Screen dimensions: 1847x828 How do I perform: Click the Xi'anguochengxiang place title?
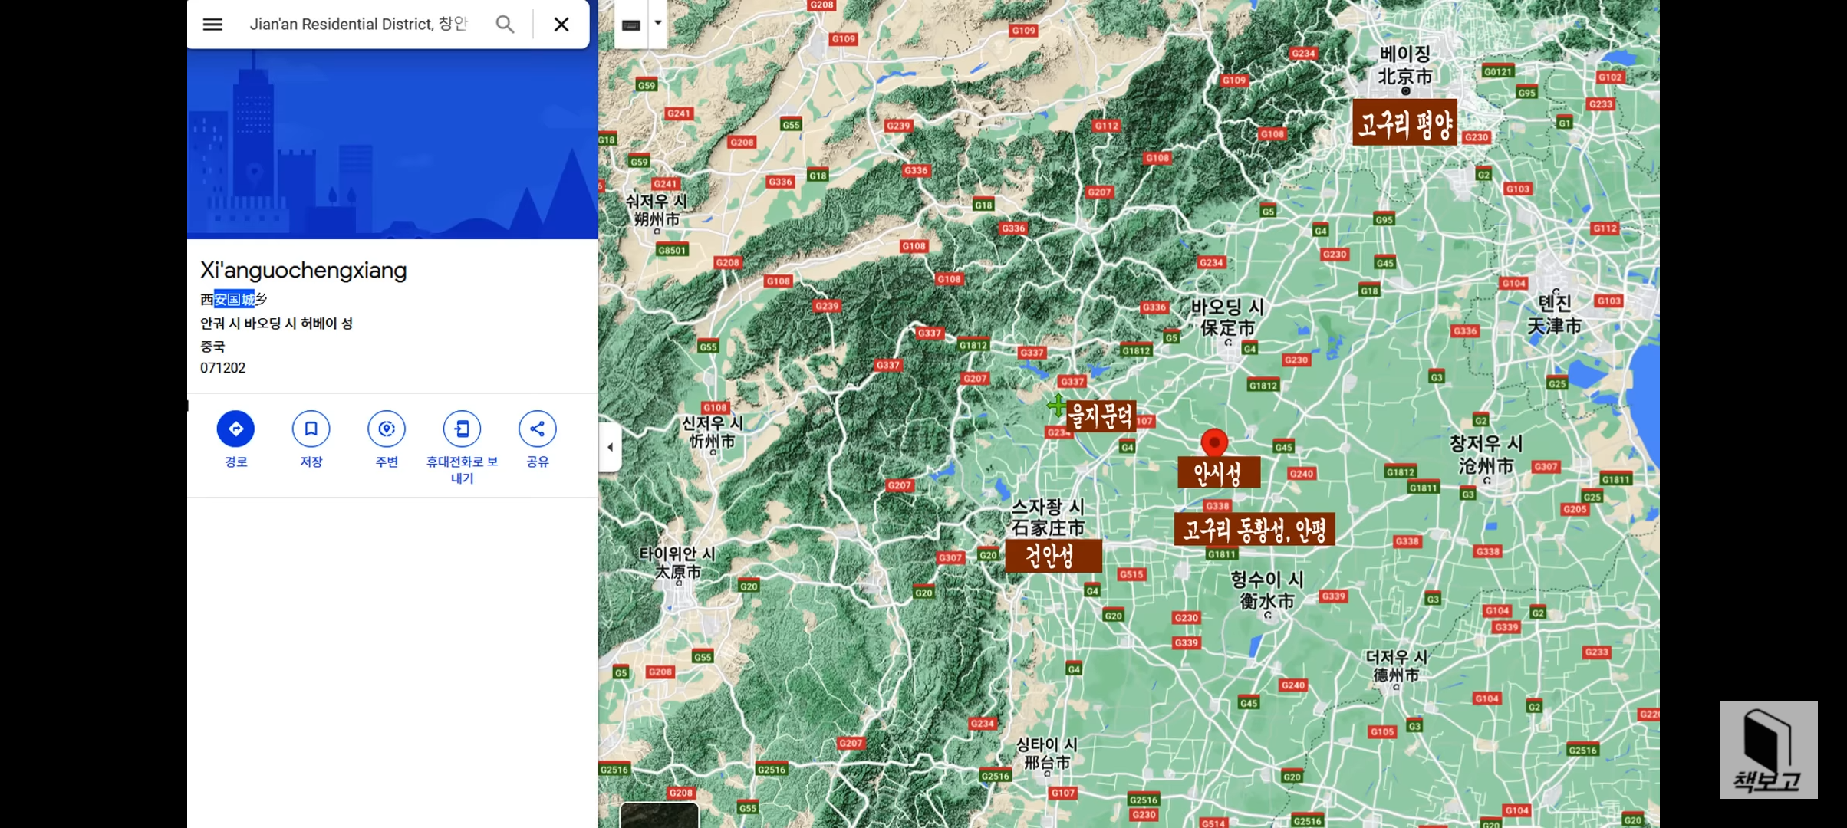coord(304,271)
